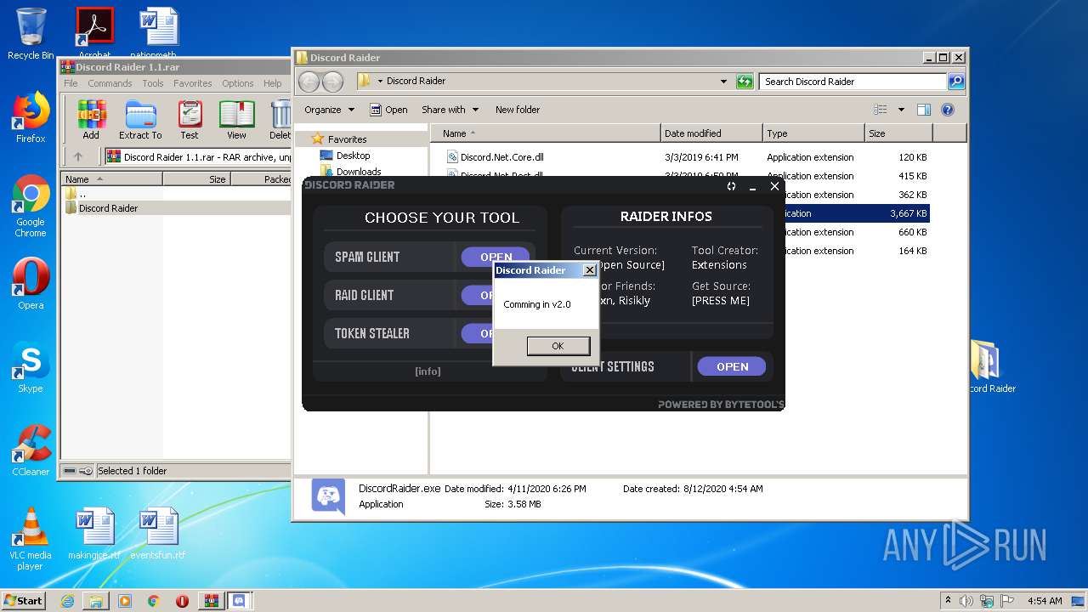The image size is (1088, 612).
Task: Toggle the Explorer preview pane icon
Action: click(x=924, y=110)
